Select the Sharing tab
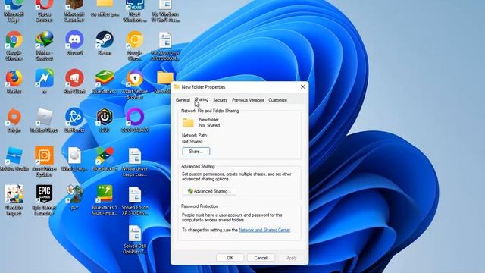The width and height of the screenshot is (485, 273). 202,99
